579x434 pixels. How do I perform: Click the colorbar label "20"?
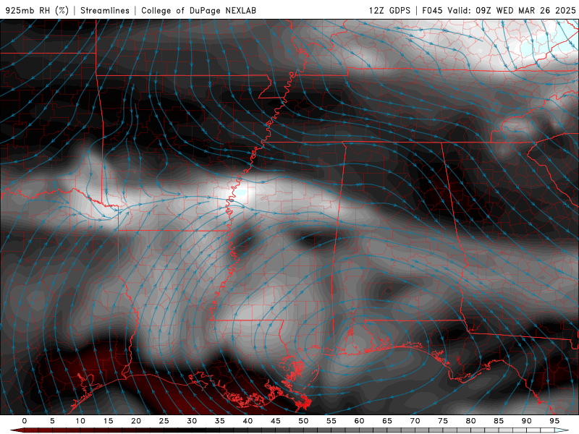136,421
